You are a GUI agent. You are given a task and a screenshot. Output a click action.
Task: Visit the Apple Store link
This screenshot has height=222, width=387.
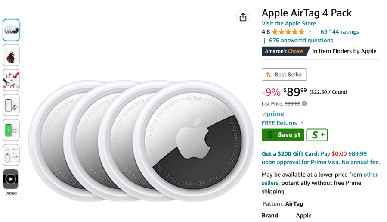(289, 24)
